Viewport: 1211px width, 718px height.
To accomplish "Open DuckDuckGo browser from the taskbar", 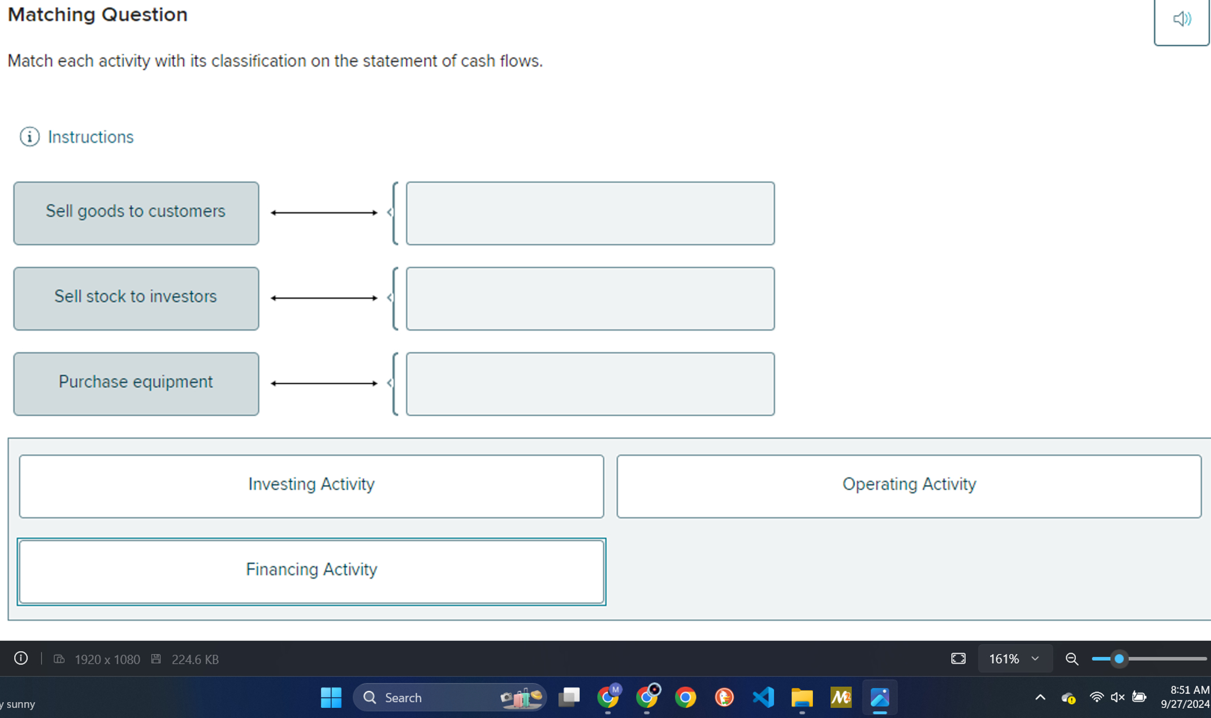I will (x=724, y=698).
